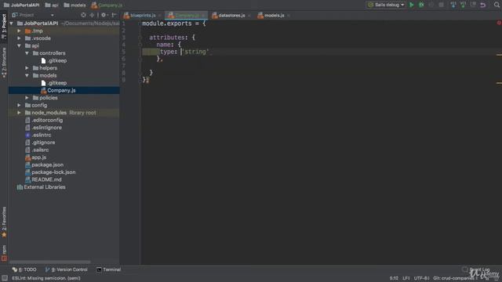The image size is (502, 282).
Task: Open the Event Log button
Action: (x=476, y=269)
